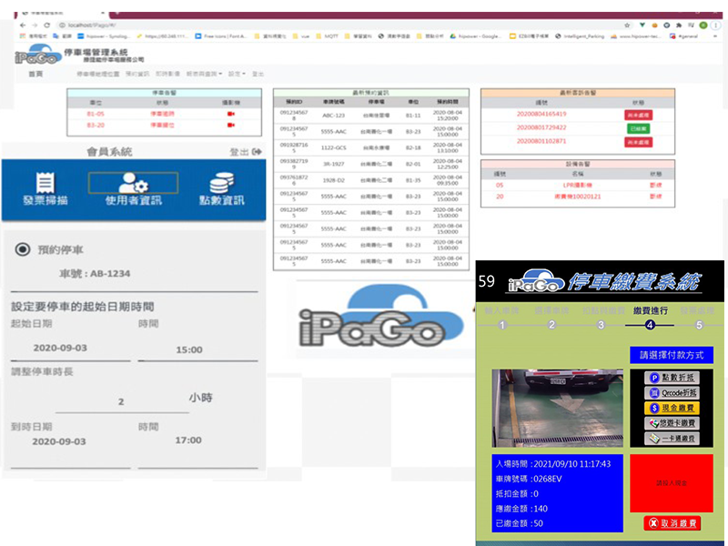This screenshot has width=728, height=546.
Task: Expand the 設定 dropdown in navigation bar
Action: [237, 74]
